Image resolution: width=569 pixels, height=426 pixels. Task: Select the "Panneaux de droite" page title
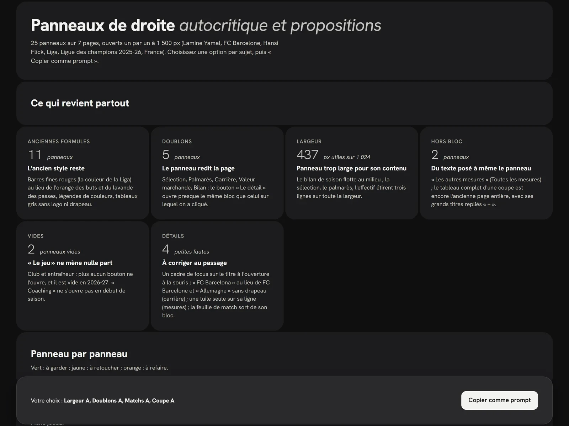pyautogui.click(x=103, y=25)
